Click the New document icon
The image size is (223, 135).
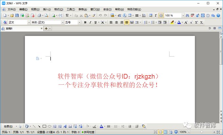5,15
